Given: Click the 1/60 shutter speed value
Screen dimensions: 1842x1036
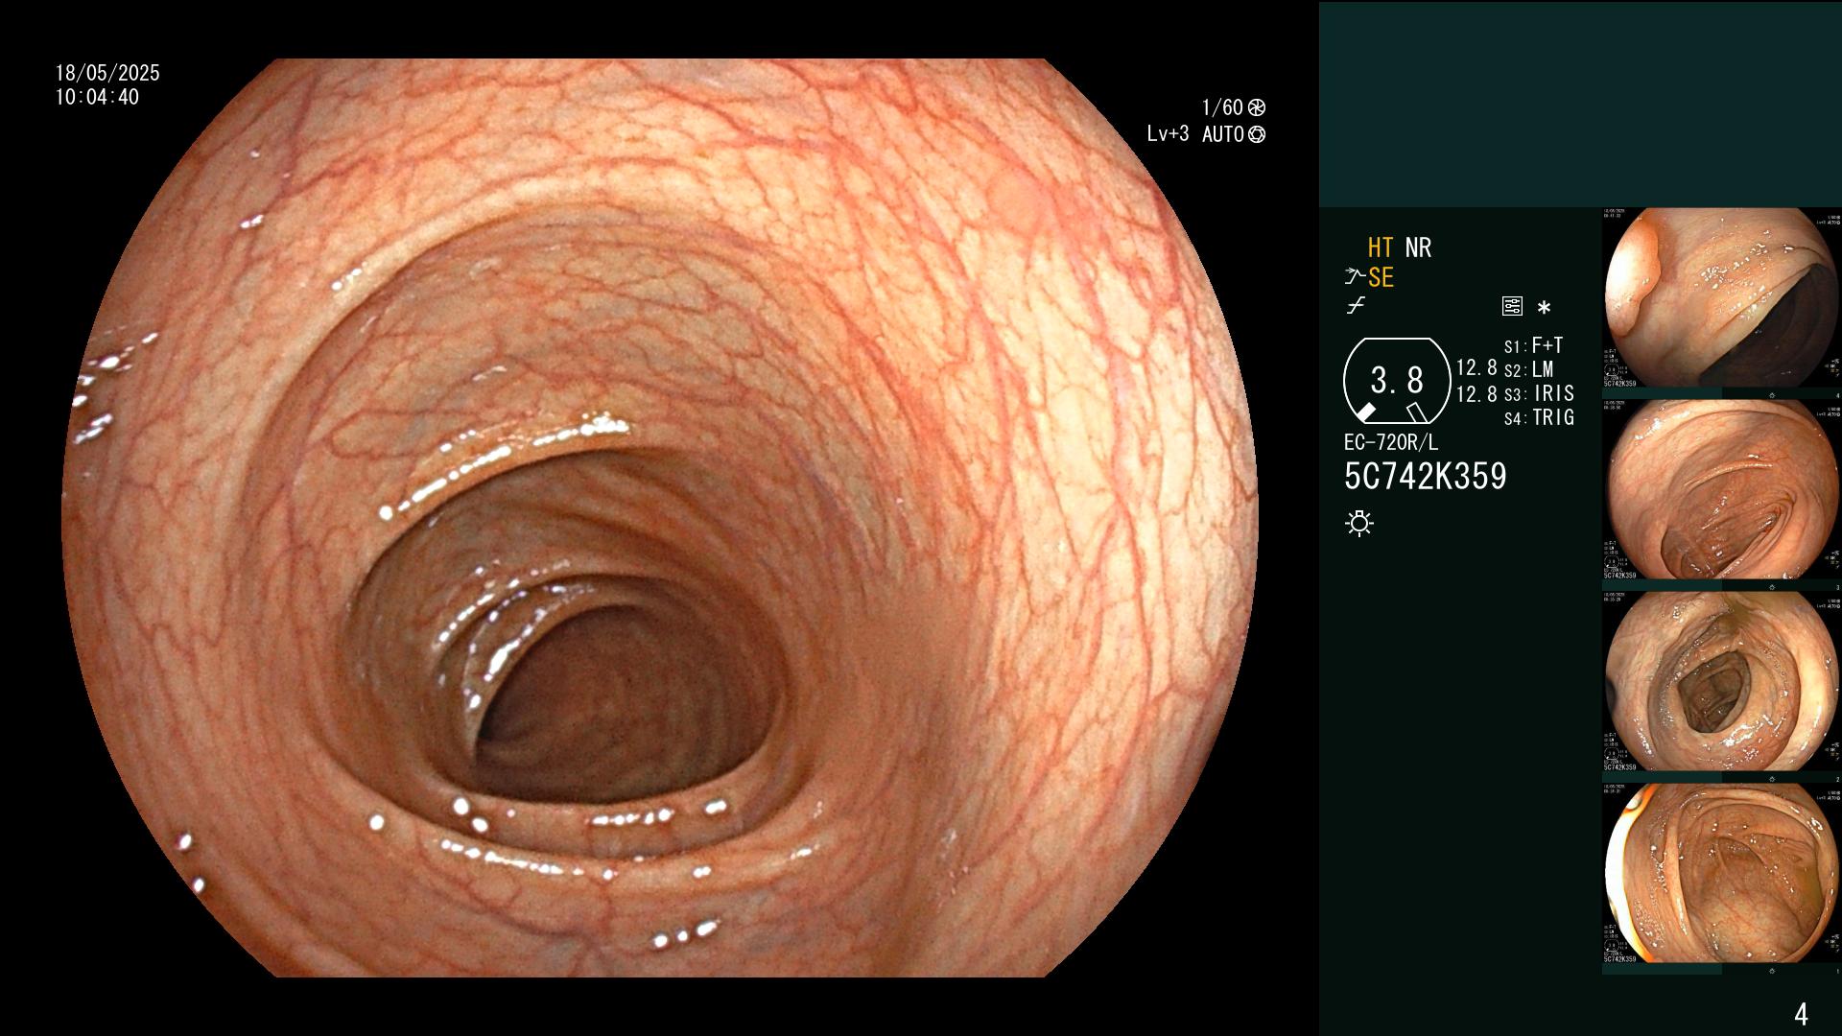Looking at the screenshot, I should [1222, 107].
